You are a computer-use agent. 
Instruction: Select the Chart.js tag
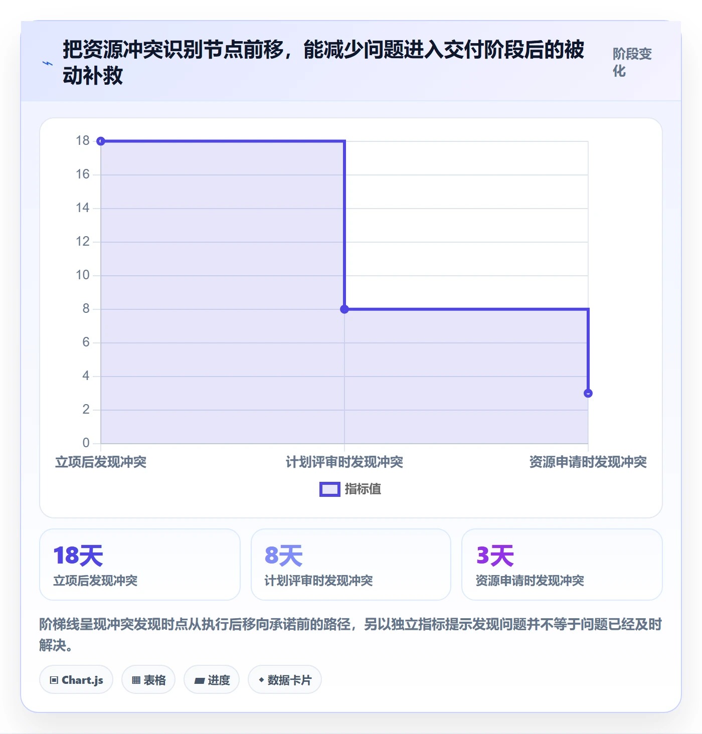tap(76, 680)
